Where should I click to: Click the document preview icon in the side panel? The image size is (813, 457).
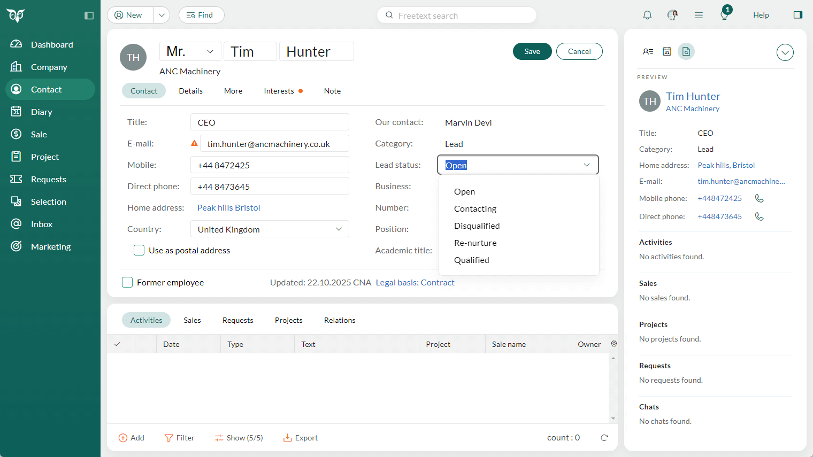tap(686, 51)
